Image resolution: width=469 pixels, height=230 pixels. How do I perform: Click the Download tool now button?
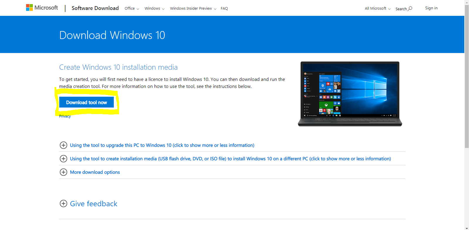point(87,102)
